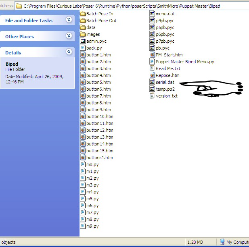The width and height of the screenshot is (249, 247).
Task: Click the p4pb.pyc file icon
Action: pos(152,21)
